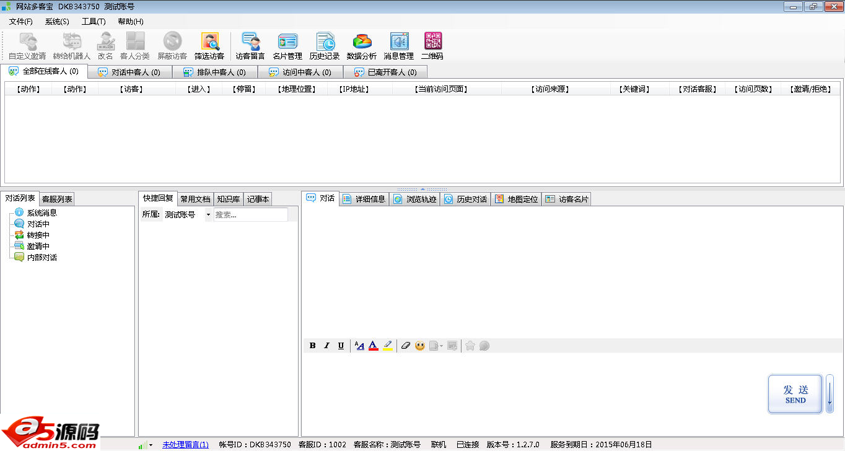Open the 筛选访客 visitor filter tool
Image resolution: width=845 pixels, height=451 pixels.
209,46
